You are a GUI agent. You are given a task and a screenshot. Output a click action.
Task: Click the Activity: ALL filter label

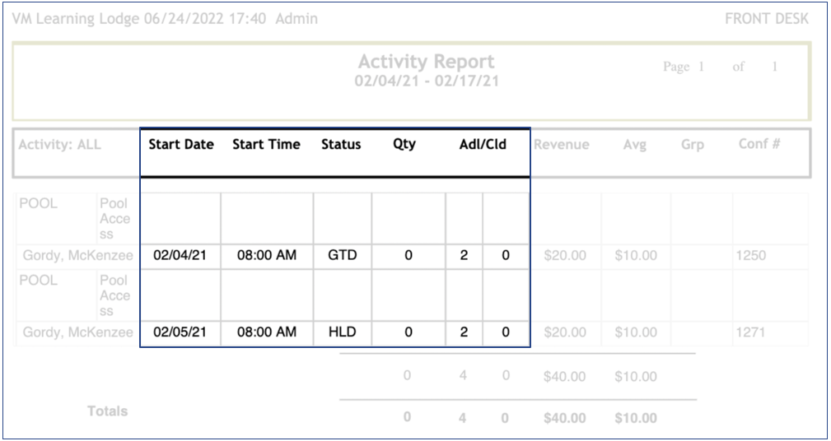click(60, 145)
